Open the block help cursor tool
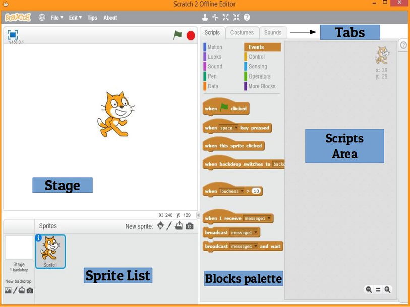The height and width of the screenshot is (307, 410). pyautogui.click(x=247, y=17)
